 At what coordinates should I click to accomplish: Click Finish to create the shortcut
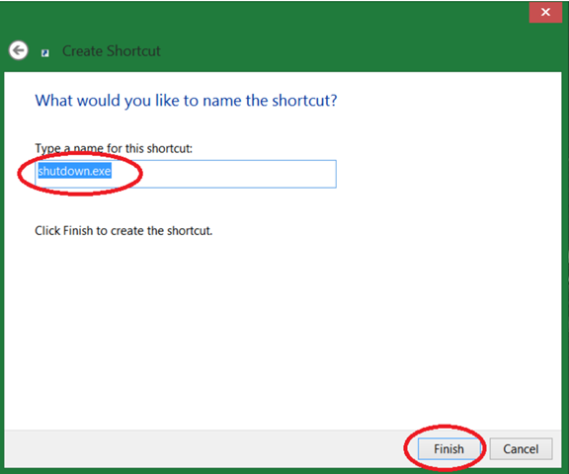[448, 449]
